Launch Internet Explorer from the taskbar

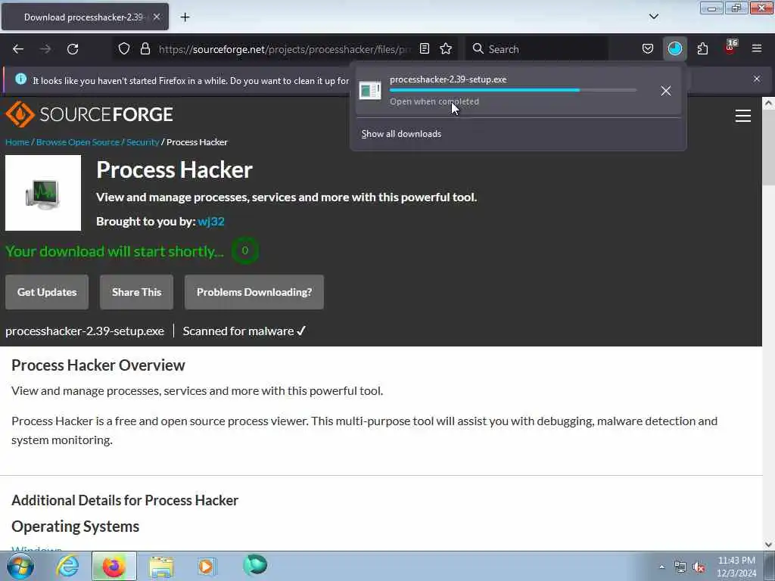(x=67, y=566)
